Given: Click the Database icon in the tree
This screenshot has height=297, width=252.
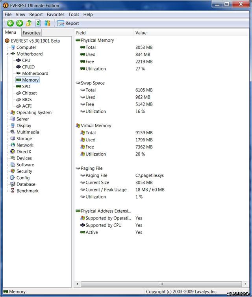Looking at the screenshot, I should pyautogui.click(x=13, y=184).
